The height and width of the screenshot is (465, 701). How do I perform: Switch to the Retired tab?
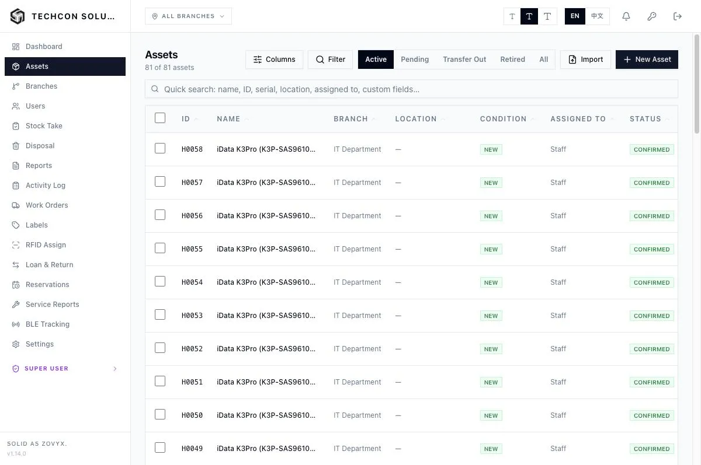click(x=512, y=60)
